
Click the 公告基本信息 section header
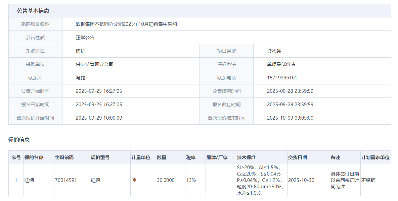33,11
